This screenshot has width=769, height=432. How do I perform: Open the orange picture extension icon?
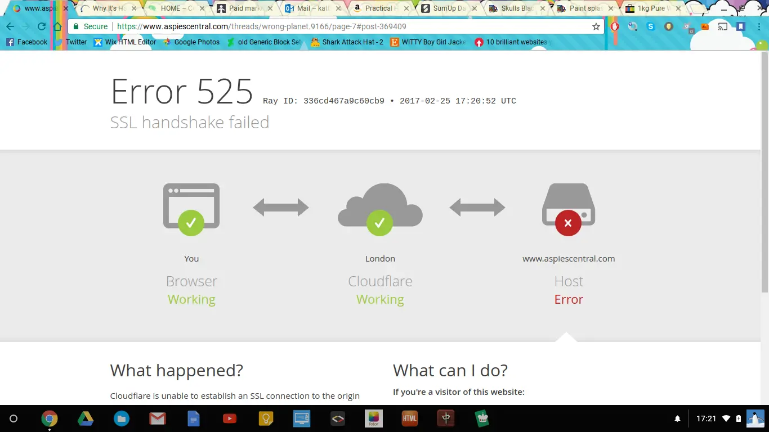coord(705,26)
